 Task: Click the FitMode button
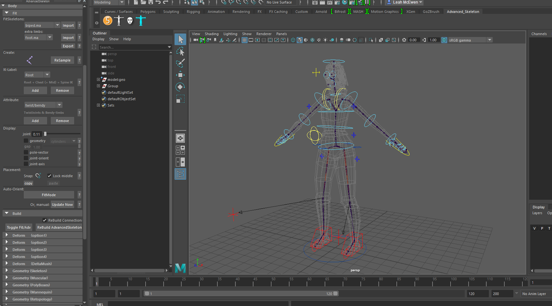[49, 195]
